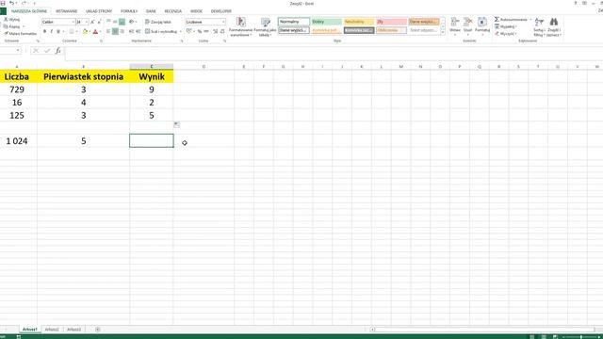The width and height of the screenshot is (603, 339).
Task: Switch to the DANE tab
Action: tap(151, 11)
